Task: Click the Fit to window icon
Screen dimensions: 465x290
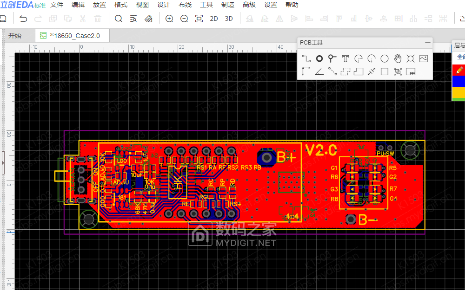Action: coord(199,19)
